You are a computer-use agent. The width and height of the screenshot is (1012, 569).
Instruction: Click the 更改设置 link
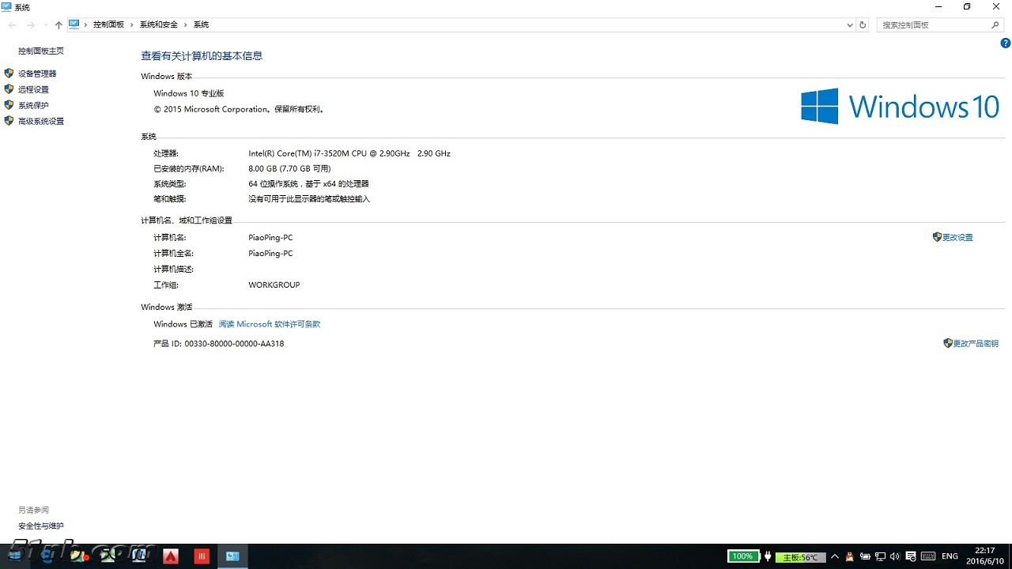pyautogui.click(x=957, y=237)
